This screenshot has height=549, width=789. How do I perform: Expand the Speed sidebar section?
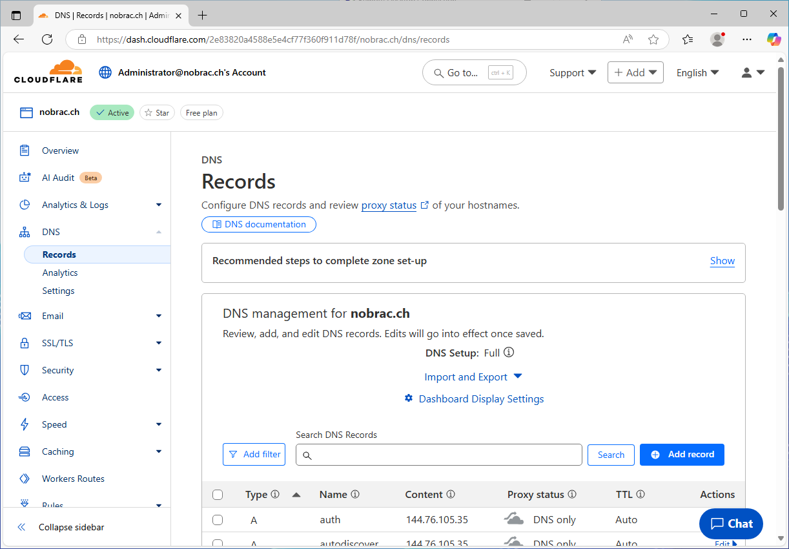[159, 424]
